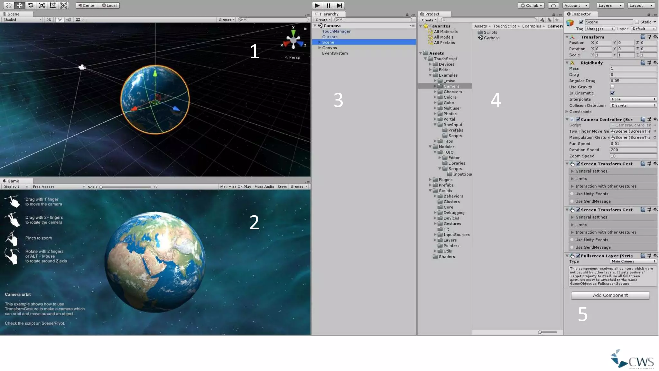Switch to the Game tab
The width and height of the screenshot is (659, 371).
(x=13, y=181)
